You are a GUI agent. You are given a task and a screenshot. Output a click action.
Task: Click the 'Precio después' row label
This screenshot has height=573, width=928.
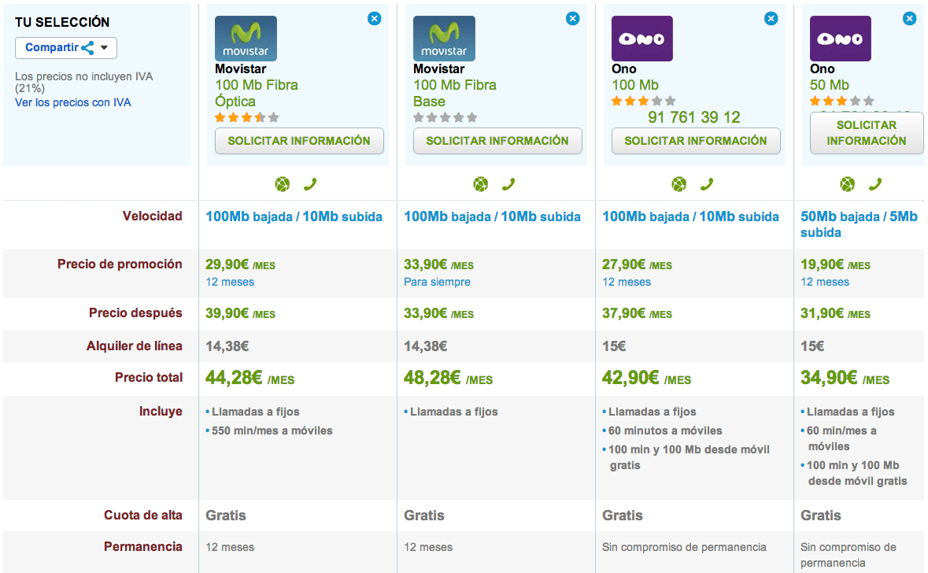click(135, 313)
